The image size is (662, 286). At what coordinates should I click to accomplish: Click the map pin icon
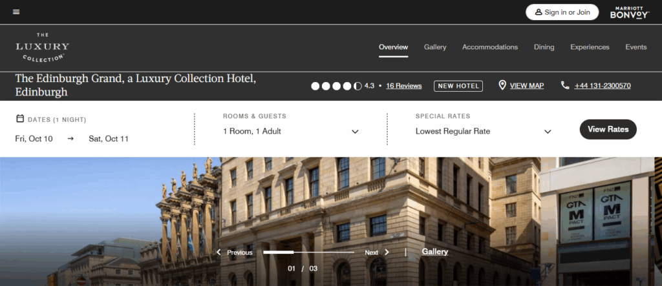(x=502, y=86)
